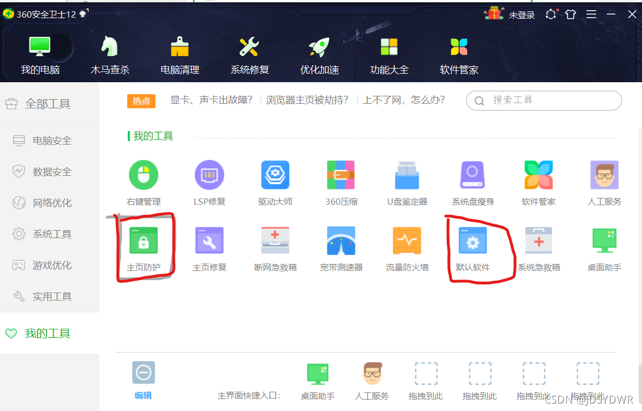Open 人工服务 in My Tools grid
This screenshot has width=642, height=411.
605,183
